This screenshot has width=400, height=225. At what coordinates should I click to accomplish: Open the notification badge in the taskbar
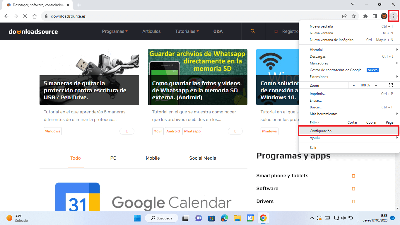click(392, 218)
